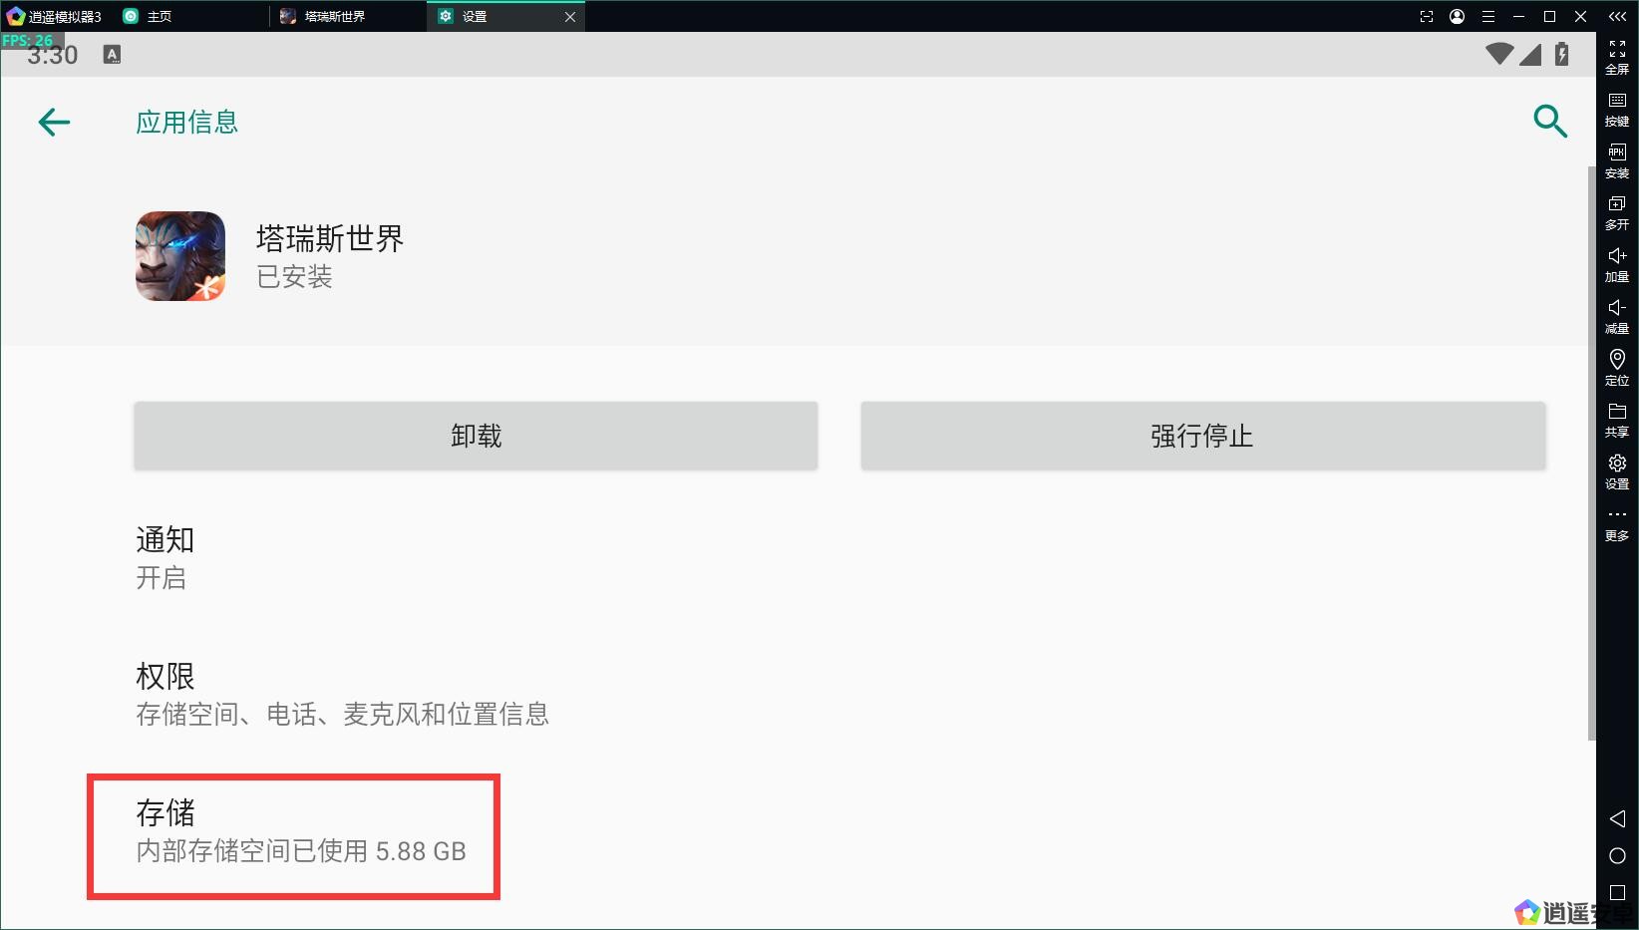
Task: Open multi-instance manager 多开
Action: (x=1617, y=213)
